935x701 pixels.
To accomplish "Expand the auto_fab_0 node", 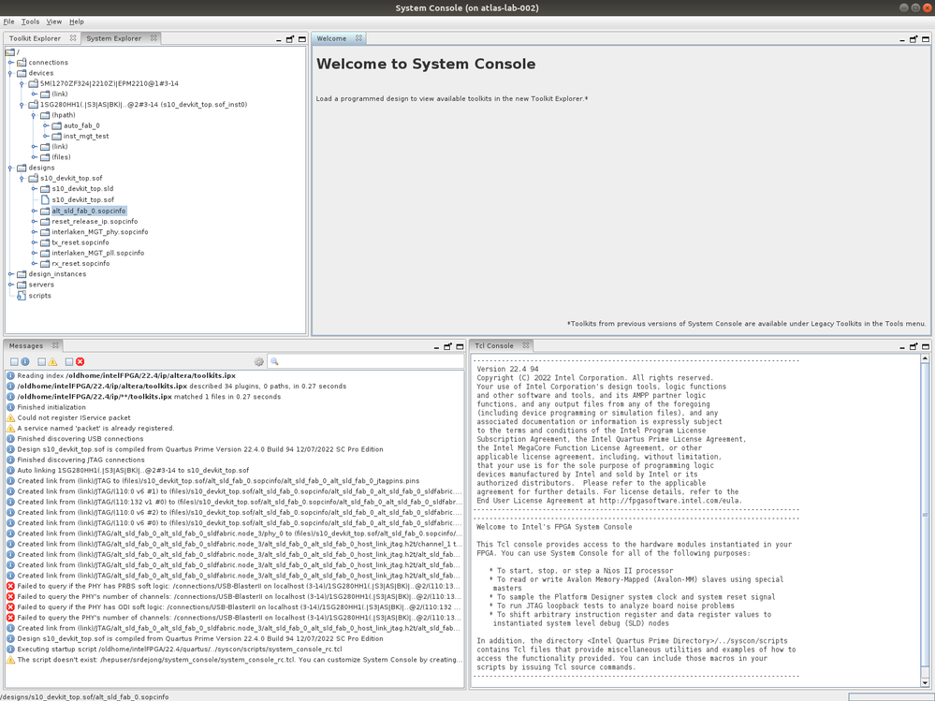I will click(46, 125).
